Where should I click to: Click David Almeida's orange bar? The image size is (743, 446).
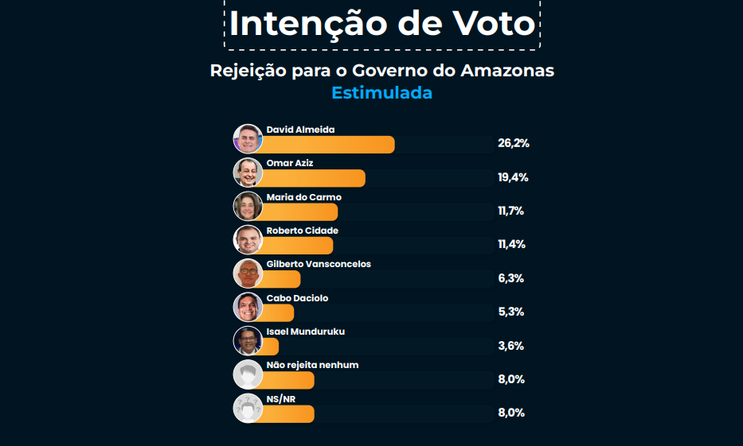point(328,145)
